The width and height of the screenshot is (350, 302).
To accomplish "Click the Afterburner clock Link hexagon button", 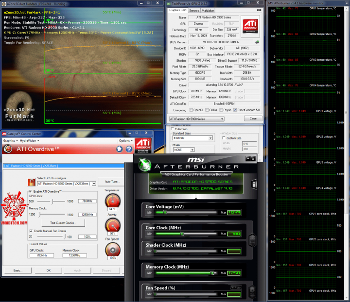I will pos(252,240).
